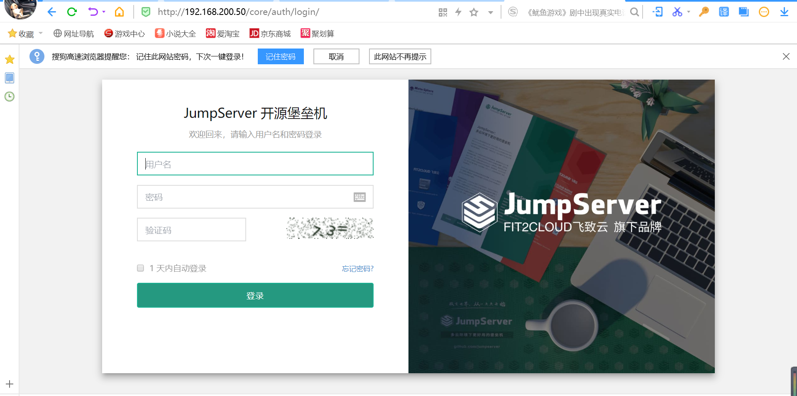Viewport: 797px width, 396px height.
Task: Open undo history dropdown arrow
Action: click(x=104, y=12)
